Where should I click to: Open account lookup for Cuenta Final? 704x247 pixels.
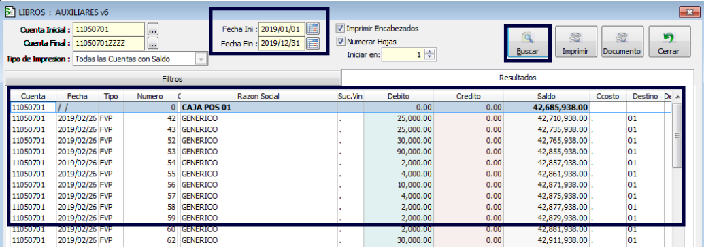click(x=153, y=44)
